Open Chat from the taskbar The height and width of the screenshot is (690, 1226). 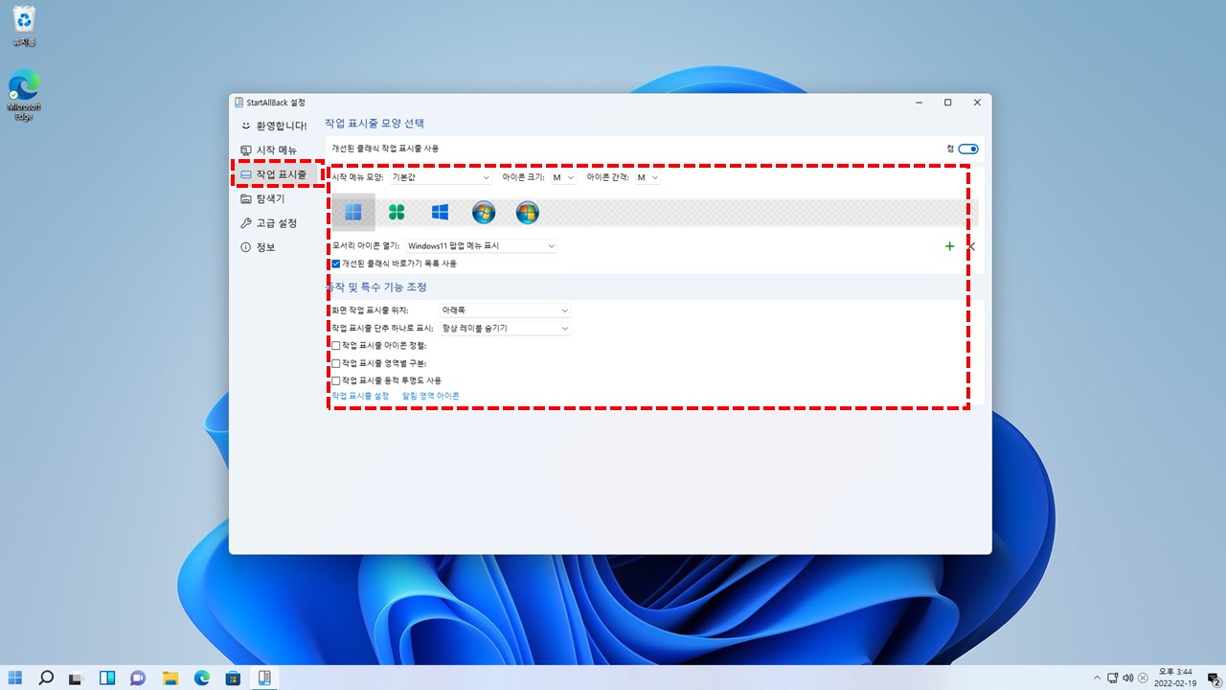click(138, 678)
